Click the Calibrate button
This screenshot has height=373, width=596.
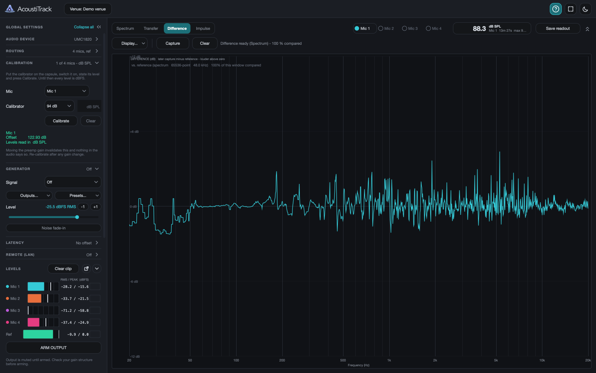tap(61, 121)
